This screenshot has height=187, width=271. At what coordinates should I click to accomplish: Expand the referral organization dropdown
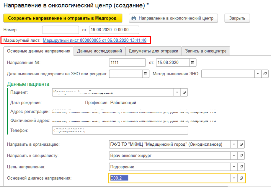[x=234, y=144]
